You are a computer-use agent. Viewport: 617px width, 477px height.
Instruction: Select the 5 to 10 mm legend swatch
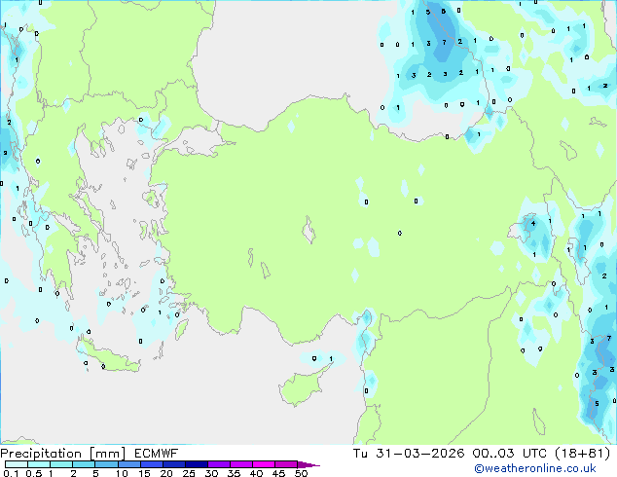click(x=106, y=464)
